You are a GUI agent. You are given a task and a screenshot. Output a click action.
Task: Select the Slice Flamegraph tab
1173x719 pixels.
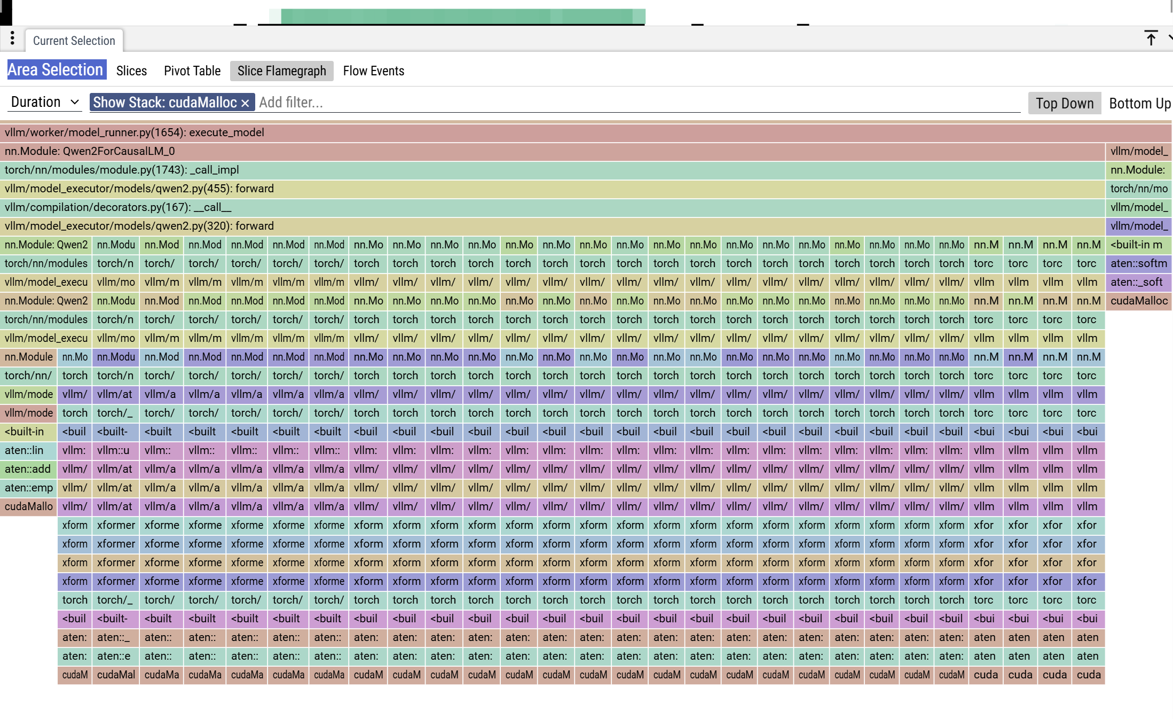point(281,71)
